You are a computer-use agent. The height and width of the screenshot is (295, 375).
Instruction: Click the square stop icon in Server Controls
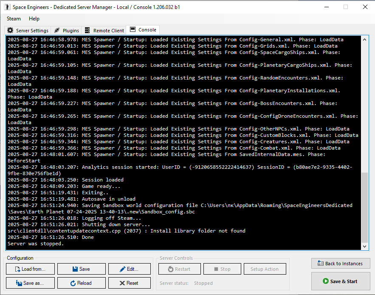(x=216, y=269)
